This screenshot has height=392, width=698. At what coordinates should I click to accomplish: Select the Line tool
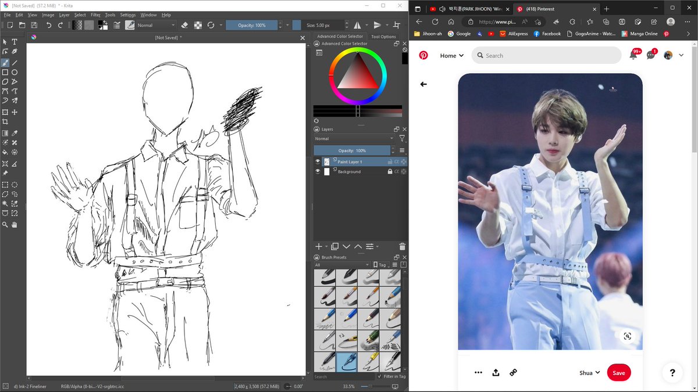pyautogui.click(x=15, y=63)
